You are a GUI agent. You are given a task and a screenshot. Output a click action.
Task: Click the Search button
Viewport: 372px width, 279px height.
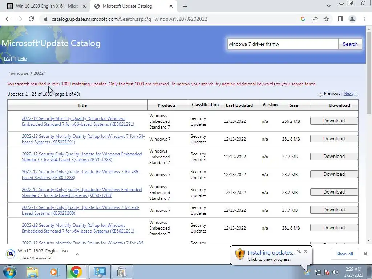[350, 44]
